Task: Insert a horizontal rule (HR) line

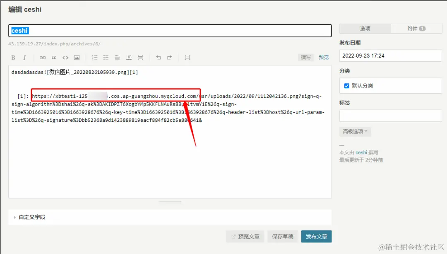Action: (129, 58)
